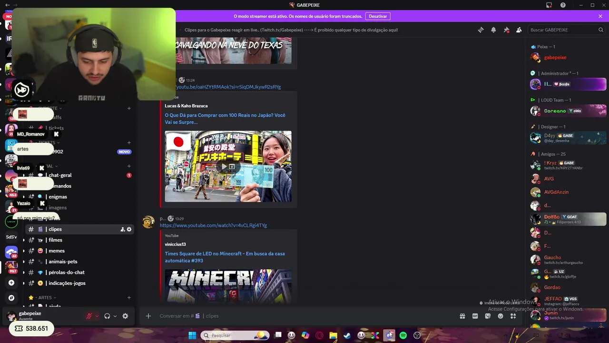The height and width of the screenshot is (343, 609).
Task: Open the memes channel
Action: pos(79,251)
